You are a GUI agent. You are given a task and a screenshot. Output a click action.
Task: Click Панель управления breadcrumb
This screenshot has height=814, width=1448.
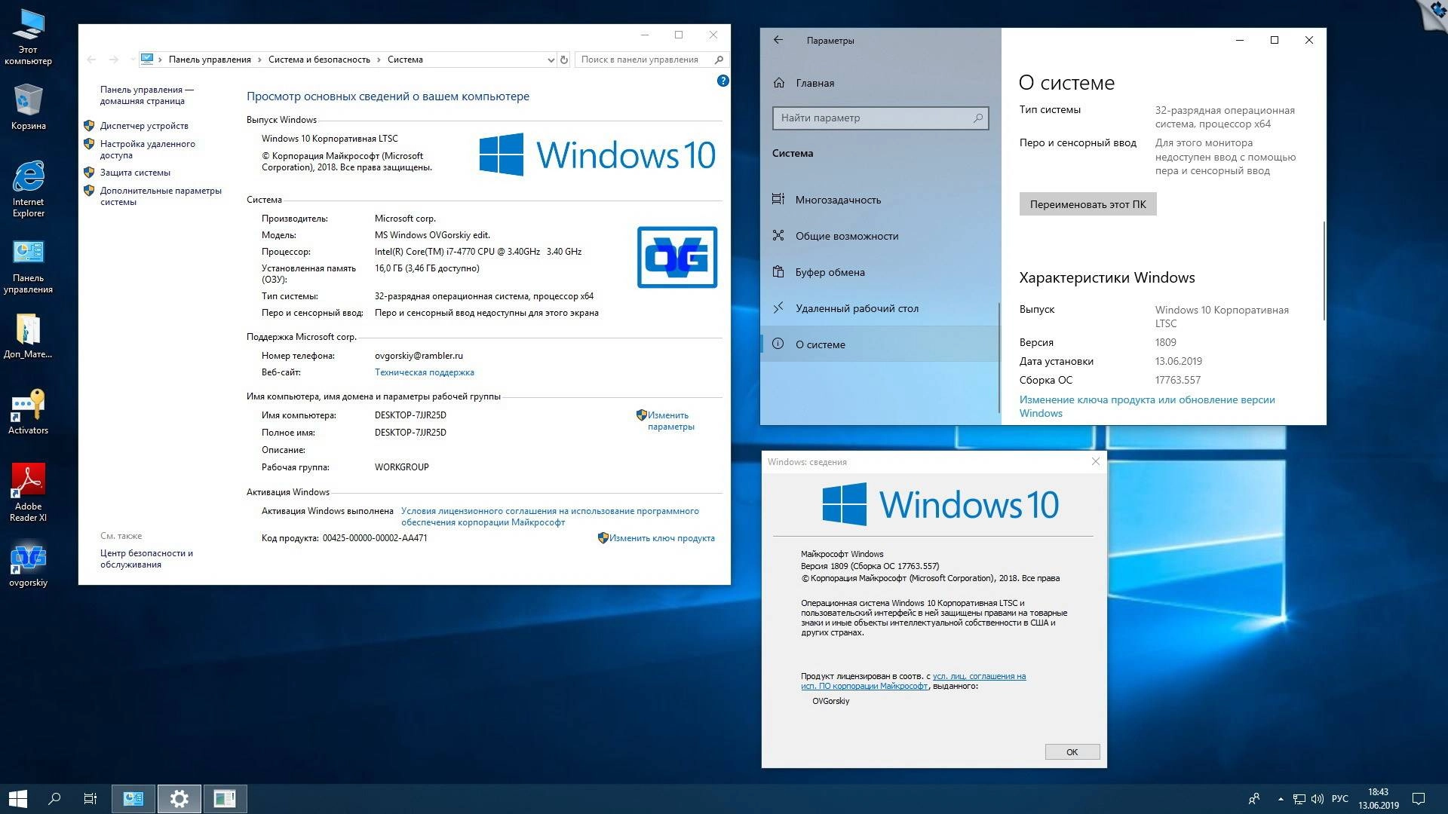[x=210, y=60]
